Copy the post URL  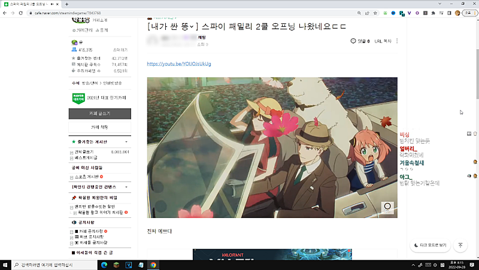(x=383, y=41)
